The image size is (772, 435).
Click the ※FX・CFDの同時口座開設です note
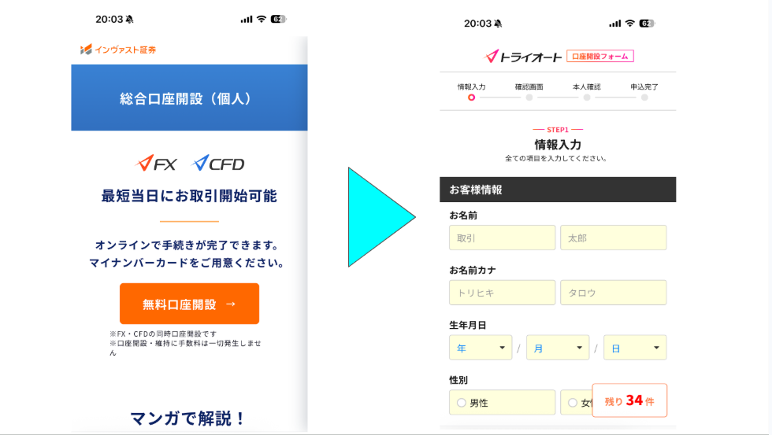click(163, 334)
